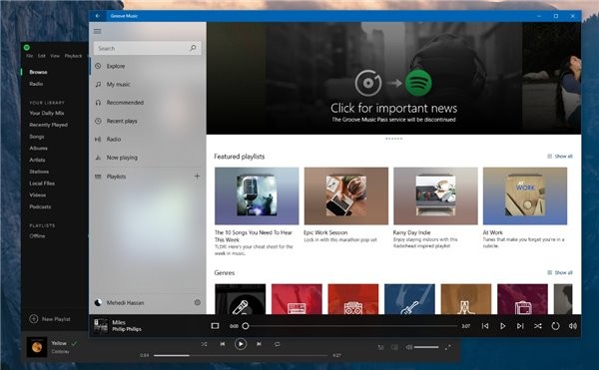Open At Work playlist thumbnail
This screenshot has height=370, width=599.
pos(525,196)
